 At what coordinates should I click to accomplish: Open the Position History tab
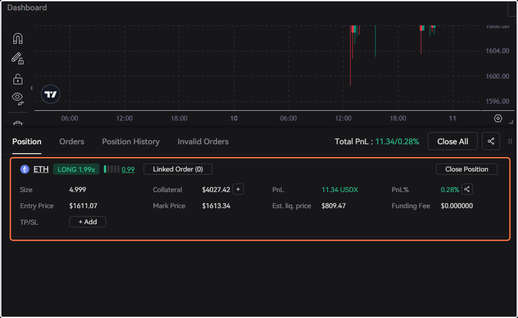pos(131,142)
